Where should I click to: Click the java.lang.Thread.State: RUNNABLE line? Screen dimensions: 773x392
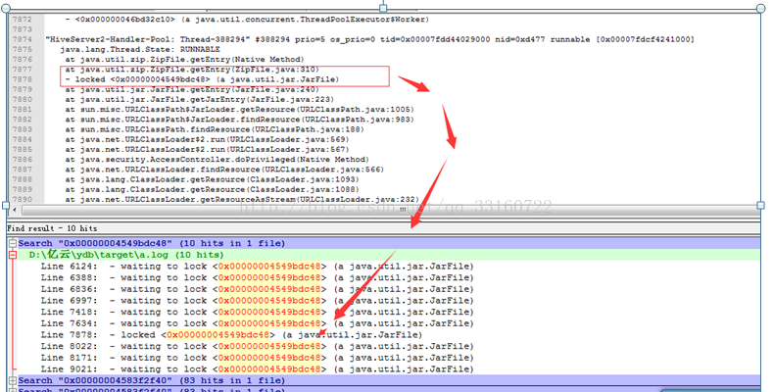coord(140,49)
